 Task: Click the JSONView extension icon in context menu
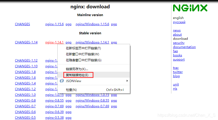click(x=62, y=81)
